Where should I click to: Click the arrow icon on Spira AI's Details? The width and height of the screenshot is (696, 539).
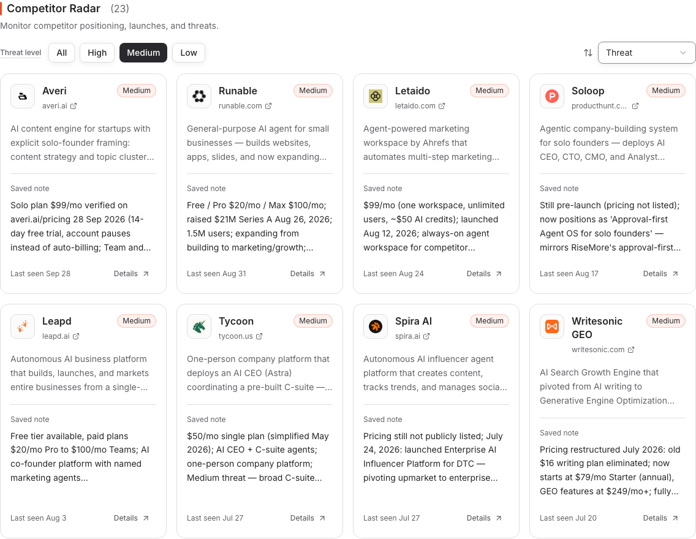499,518
